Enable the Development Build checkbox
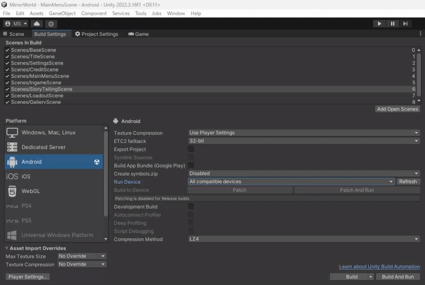Viewport: 425px width, 285px height. pos(191,207)
